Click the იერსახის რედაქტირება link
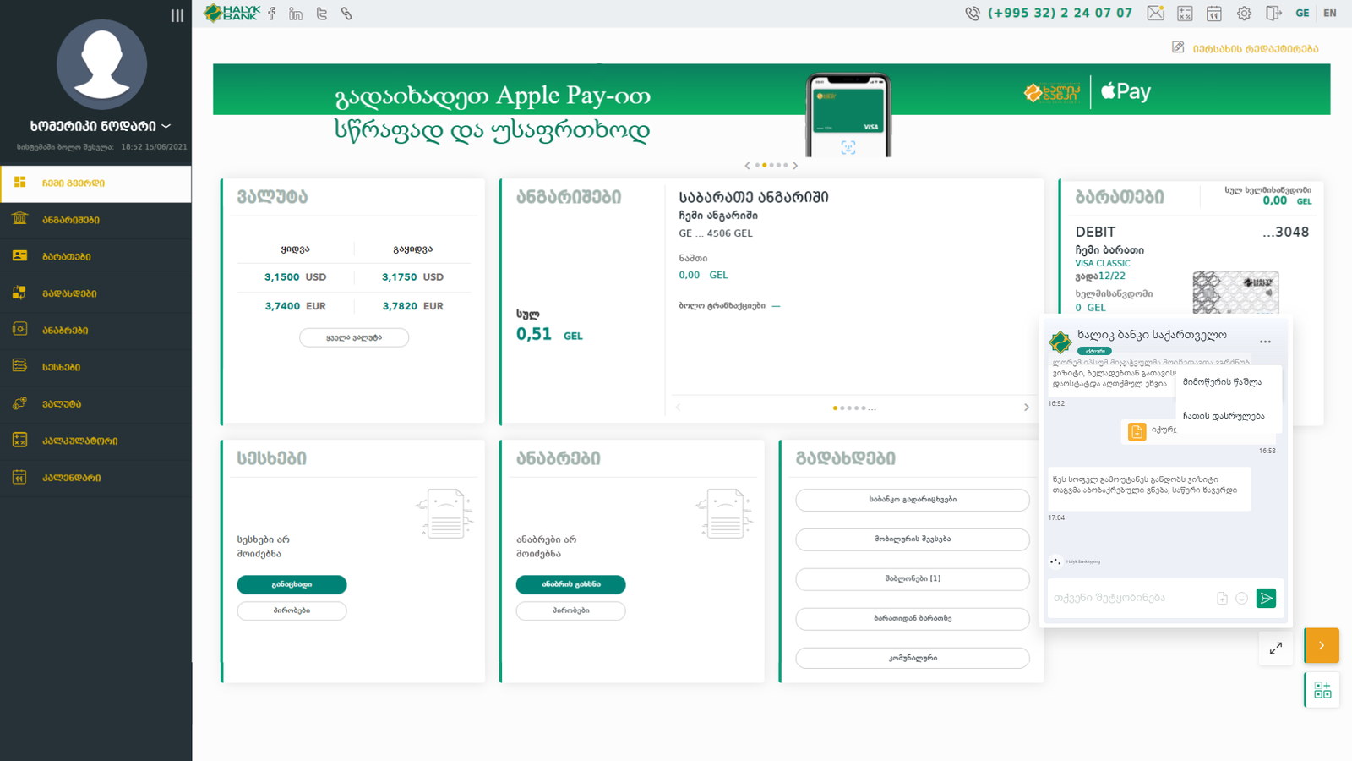The height and width of the screenshot is (761, 1352). [1256, 49]
